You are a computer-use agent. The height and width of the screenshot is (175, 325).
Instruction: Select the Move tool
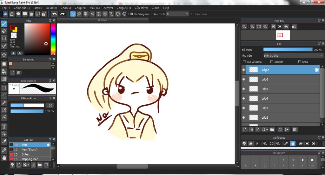[x=4, y=55]
